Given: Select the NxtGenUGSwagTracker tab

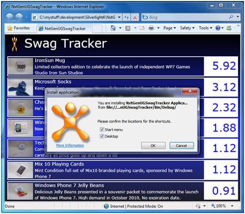Looking at the screenshot, I should click(x=64, y=28).
